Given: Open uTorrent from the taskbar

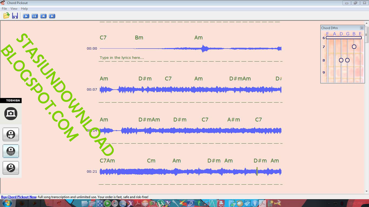Looking at the screenshot, I should click(161, 203).
